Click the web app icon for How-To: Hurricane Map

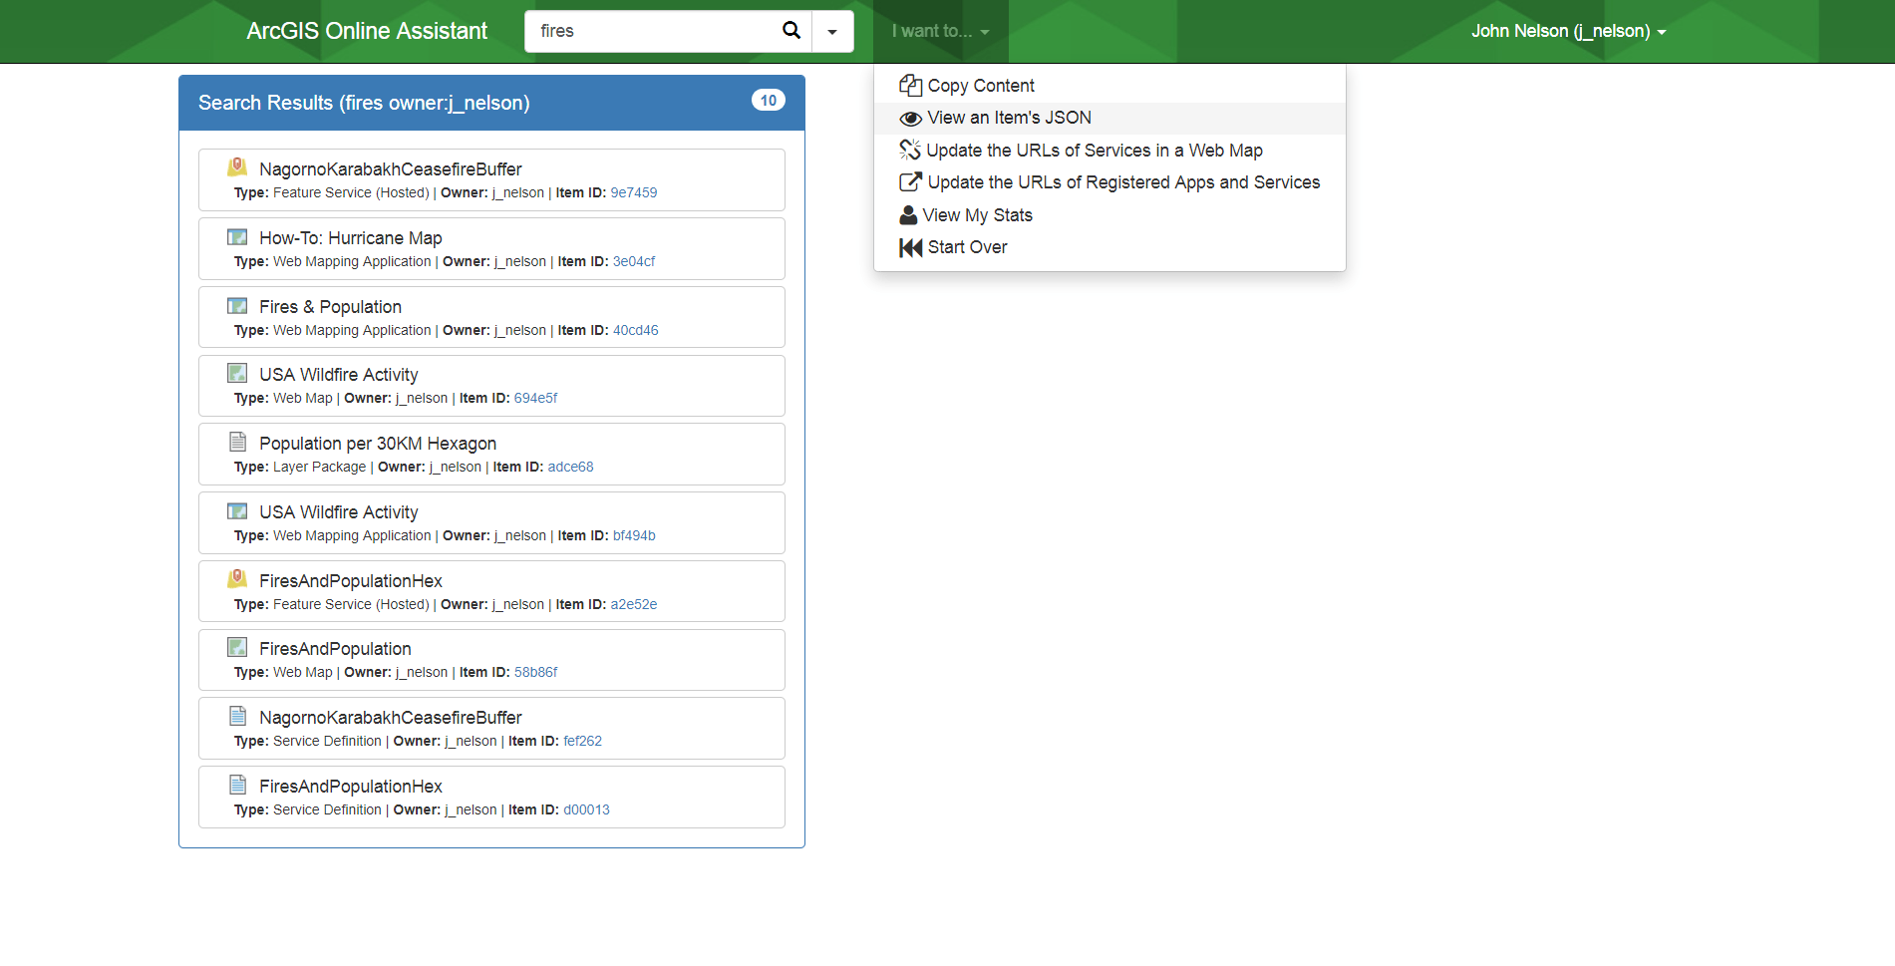coord(237,236)
